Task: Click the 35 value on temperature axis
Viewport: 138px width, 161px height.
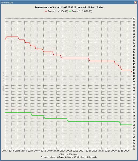Action: point(134,94)
